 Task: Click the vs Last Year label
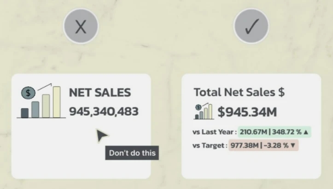[x=215, y=132]
